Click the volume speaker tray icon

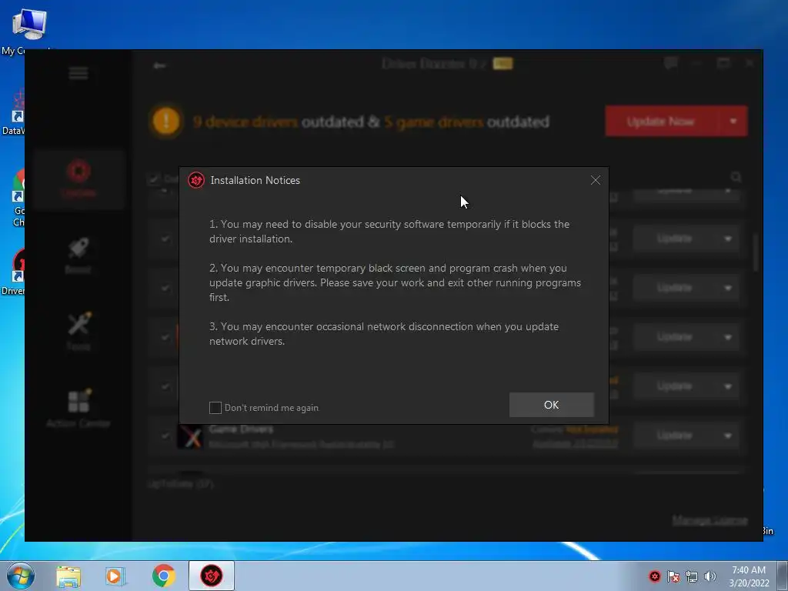[x=710, y=576]
